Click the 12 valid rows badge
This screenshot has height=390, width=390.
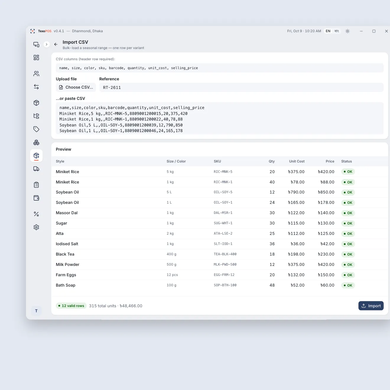[x=71, y=306]
